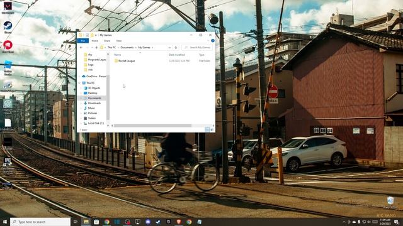Click the Search My Games field
403x226 pixels.
click(x=197, y=48)
